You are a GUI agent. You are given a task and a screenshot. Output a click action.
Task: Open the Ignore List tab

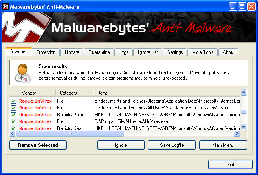pos(148,52)
